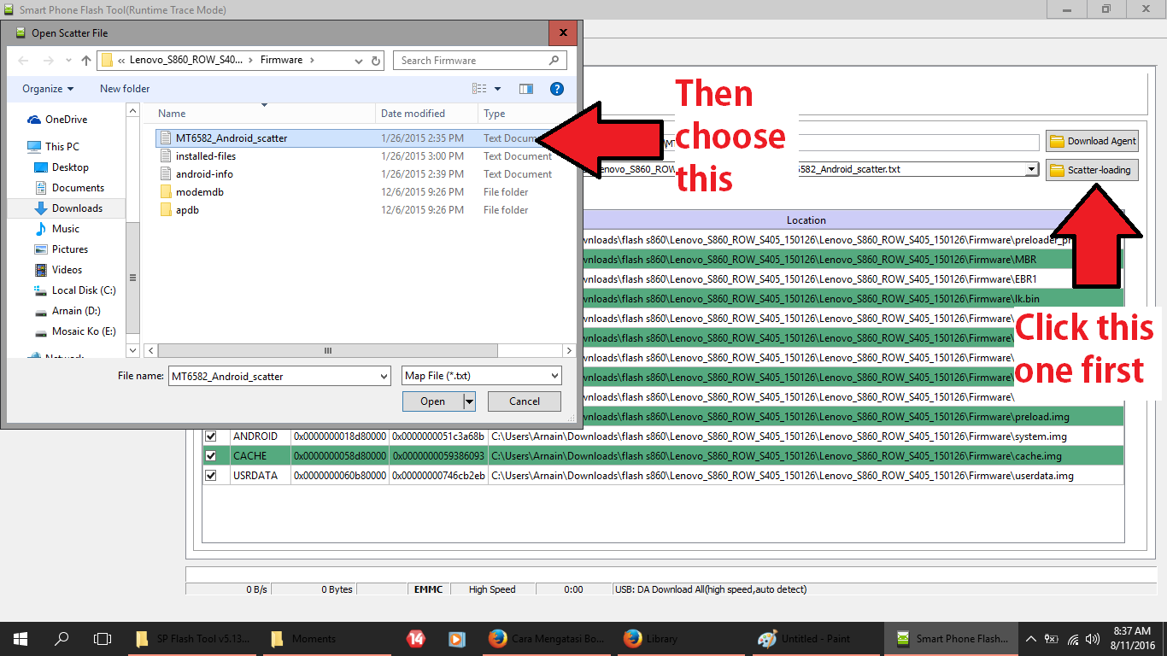Click the file list horizontal scrollbar
Image resolution: width=1167 pixels, height=656 pixels.
327,351
